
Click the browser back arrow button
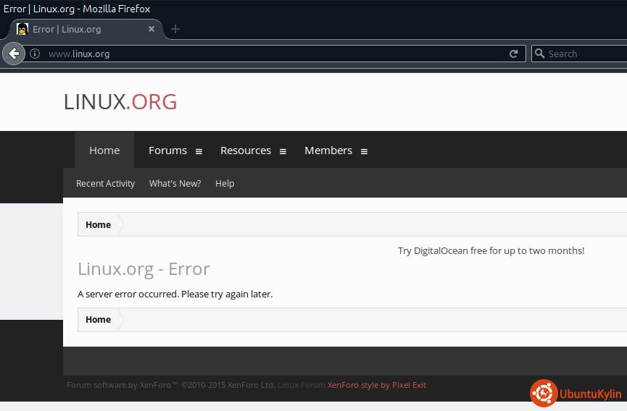click(x=14, y=54)
